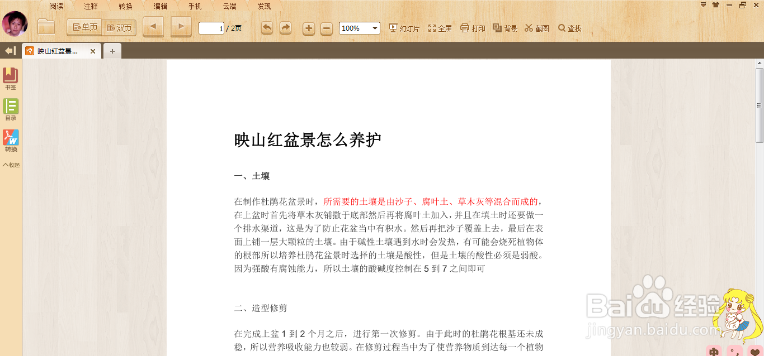
Task: Click the 转换 PDF-to-Word sidebar icon
Action: (11, 141)
